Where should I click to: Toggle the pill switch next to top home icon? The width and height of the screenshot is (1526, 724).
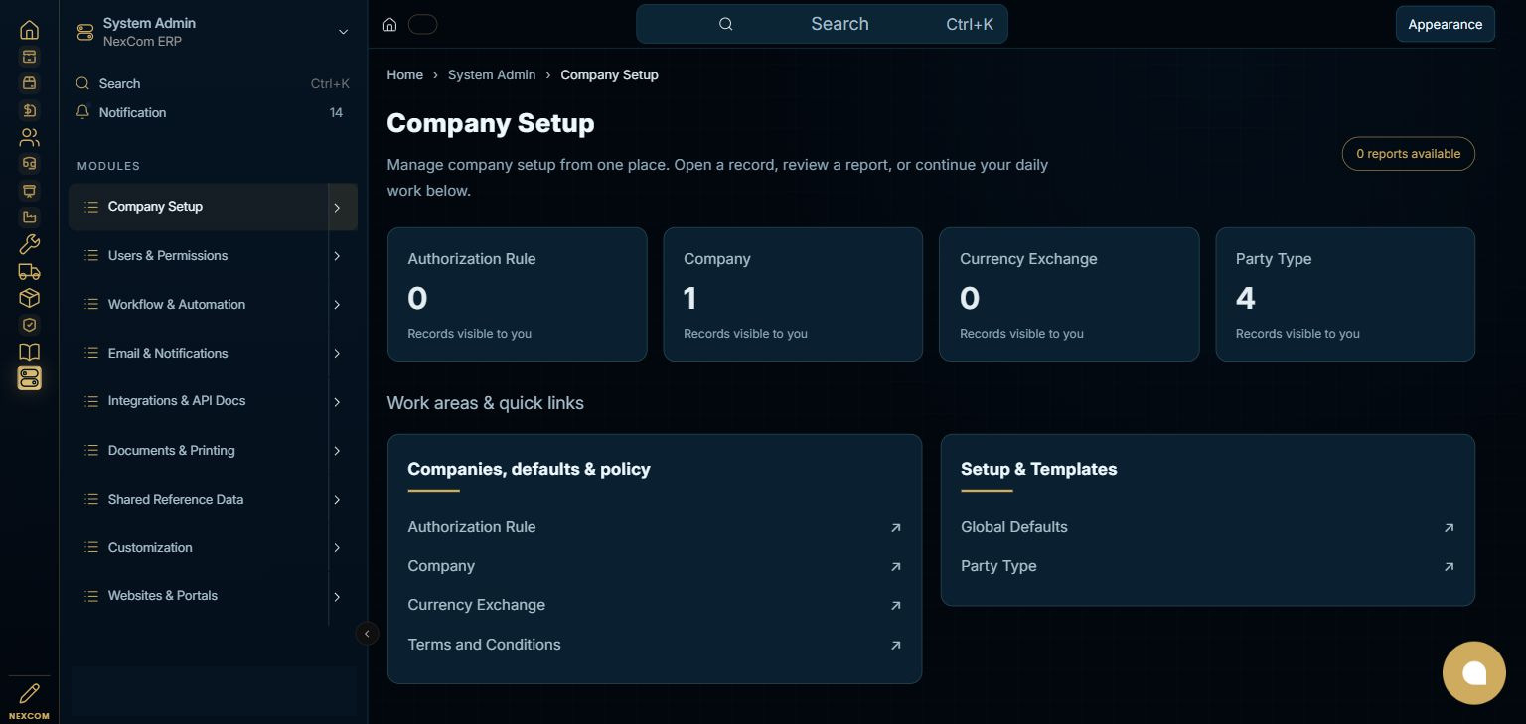pyautogui.click(x=423, y=25)
